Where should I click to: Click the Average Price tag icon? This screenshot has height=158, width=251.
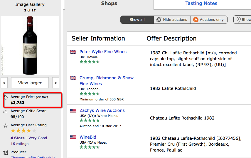[x=6, y=98]
